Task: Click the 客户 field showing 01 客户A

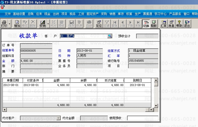Action: click(84, 36)
